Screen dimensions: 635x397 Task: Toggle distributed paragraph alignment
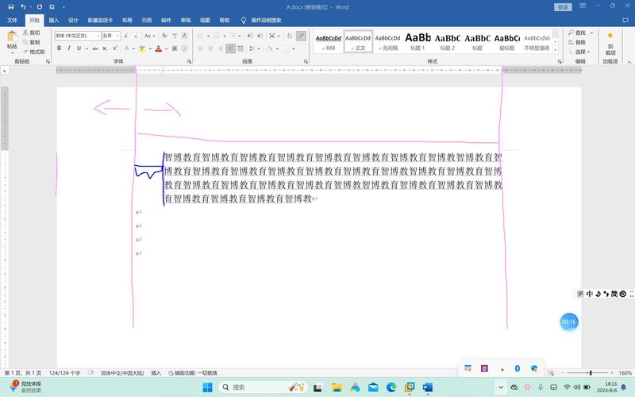coord(241,48)
